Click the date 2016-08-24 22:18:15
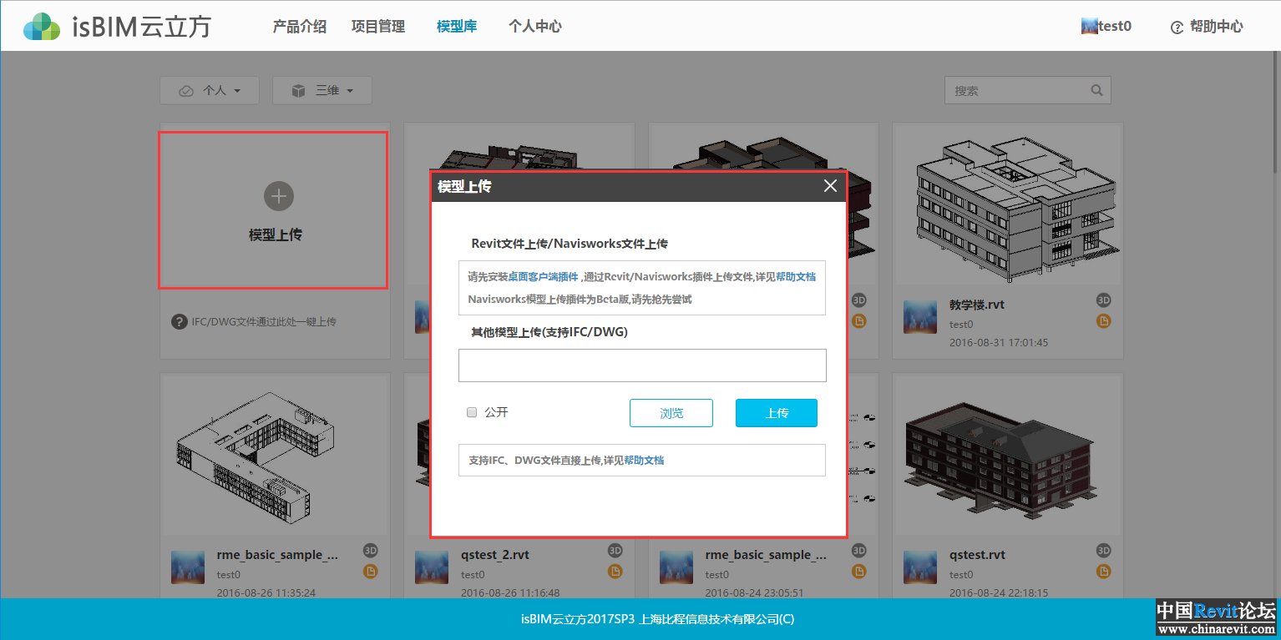Viewport: 1281px width, 640px height. (999, 593)
